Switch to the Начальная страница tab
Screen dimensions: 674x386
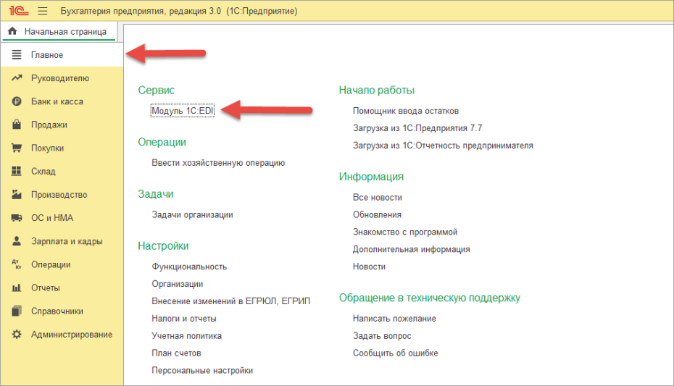coord(59,32)
